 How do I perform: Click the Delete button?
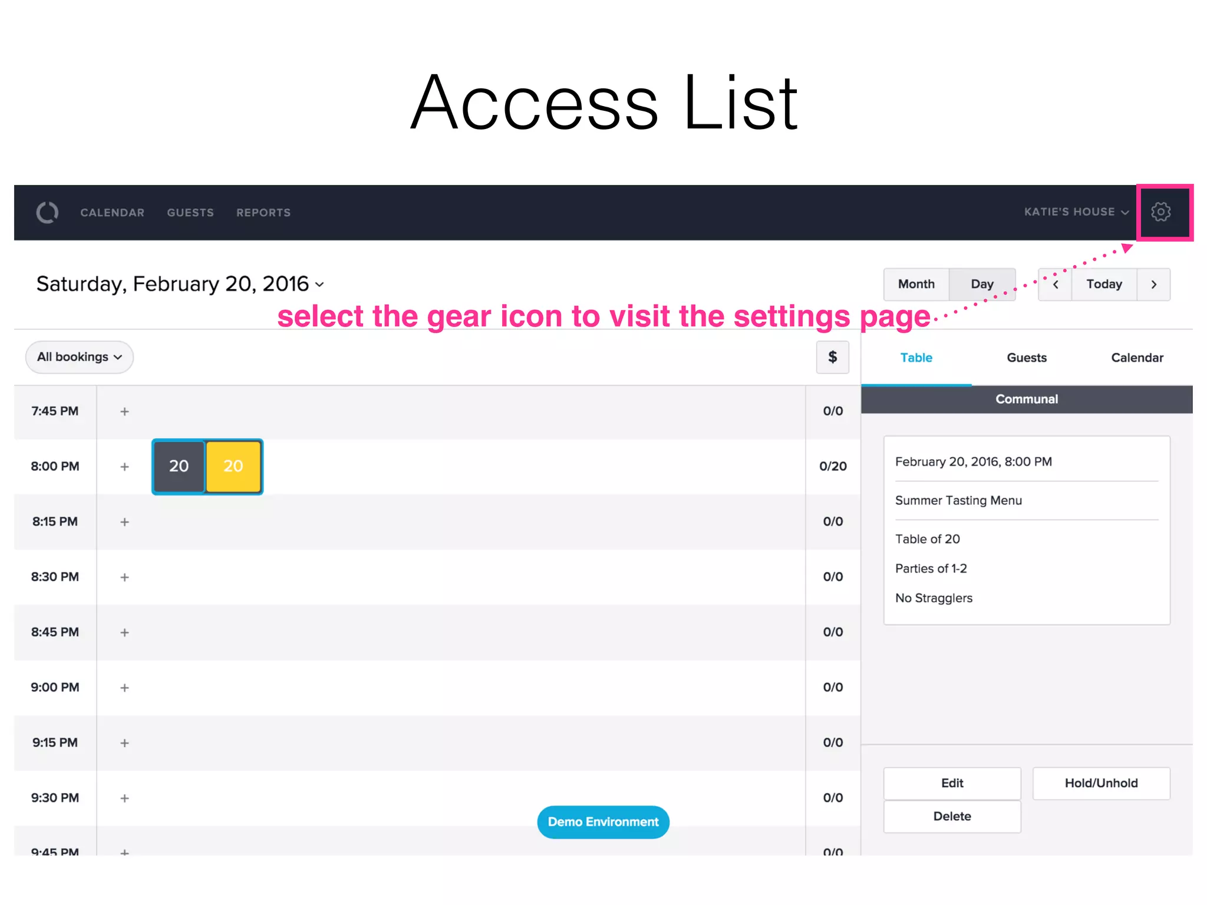[x=952, y=817]
